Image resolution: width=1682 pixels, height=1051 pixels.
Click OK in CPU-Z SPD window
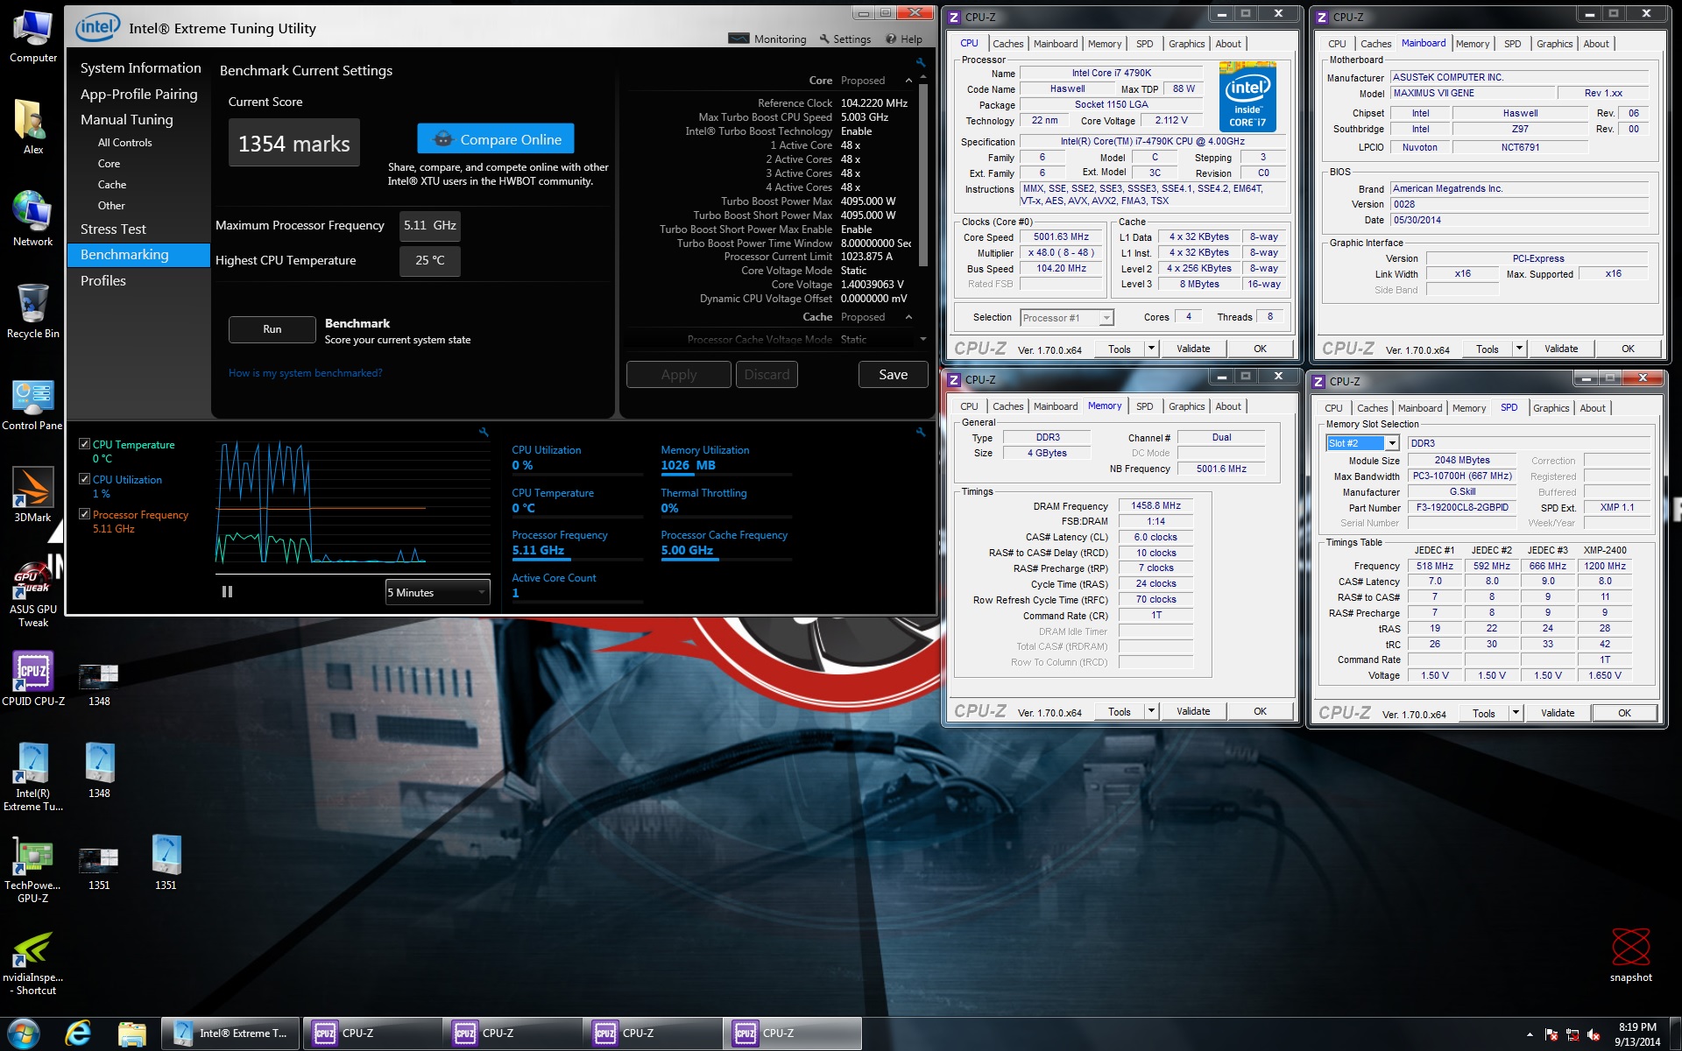[1623, 713]
